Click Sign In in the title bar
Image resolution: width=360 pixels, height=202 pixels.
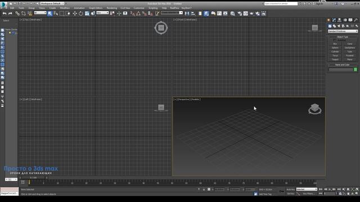coord(319,4)
